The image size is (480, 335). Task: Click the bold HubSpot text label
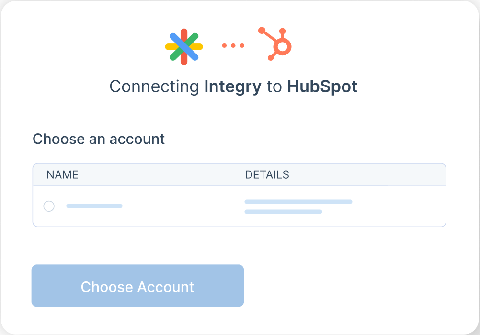click(x=323, y=86)
